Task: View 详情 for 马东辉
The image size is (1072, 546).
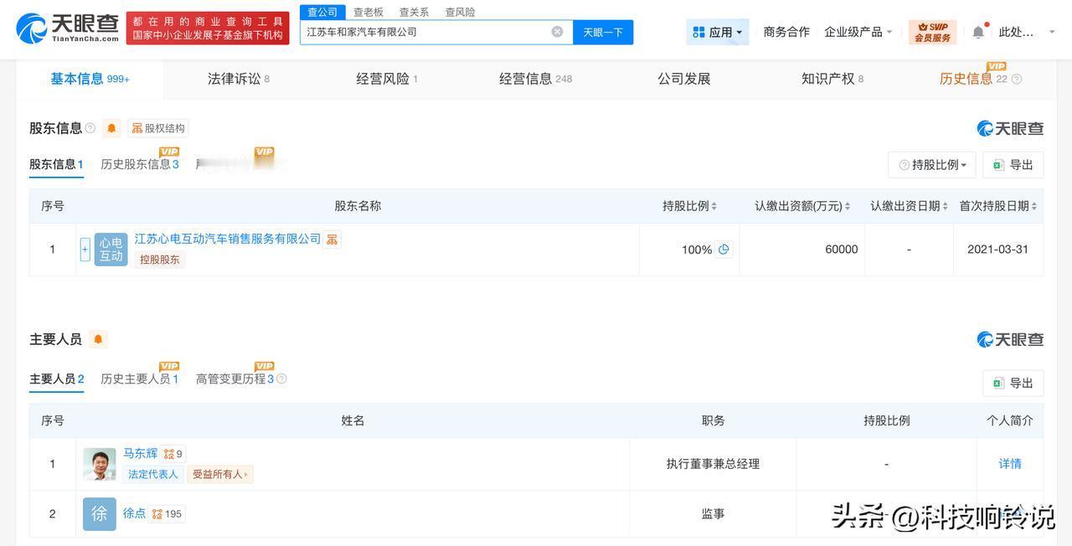Action: click(x=1010, y=463)
